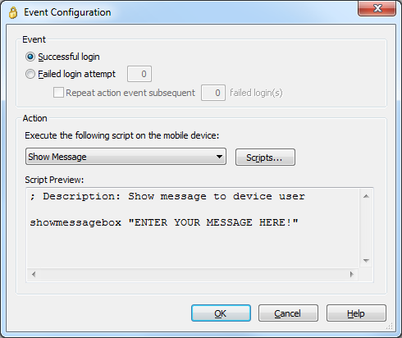Click the script preview scroll up arrow
The image size is (402, 338).
tap(366, 196)
